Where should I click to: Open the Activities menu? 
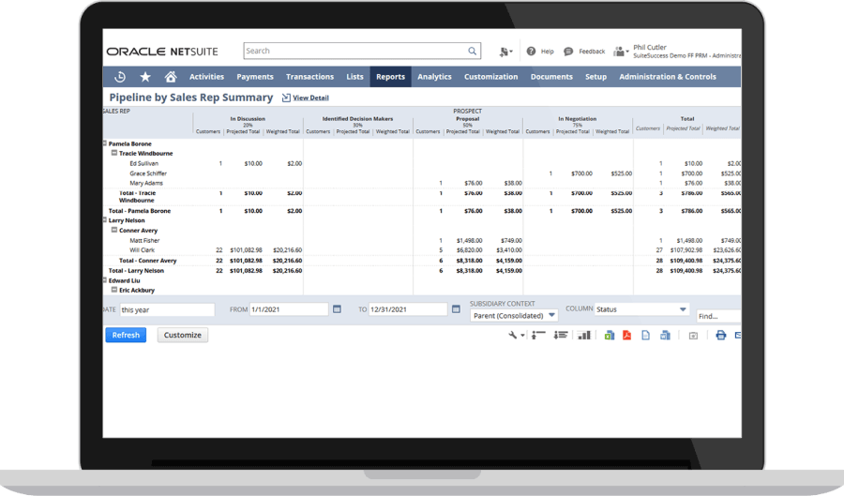click(206, 77)
